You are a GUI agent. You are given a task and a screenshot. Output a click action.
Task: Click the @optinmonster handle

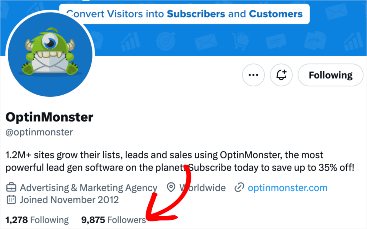pyautogui.click(x=39, y=132)
